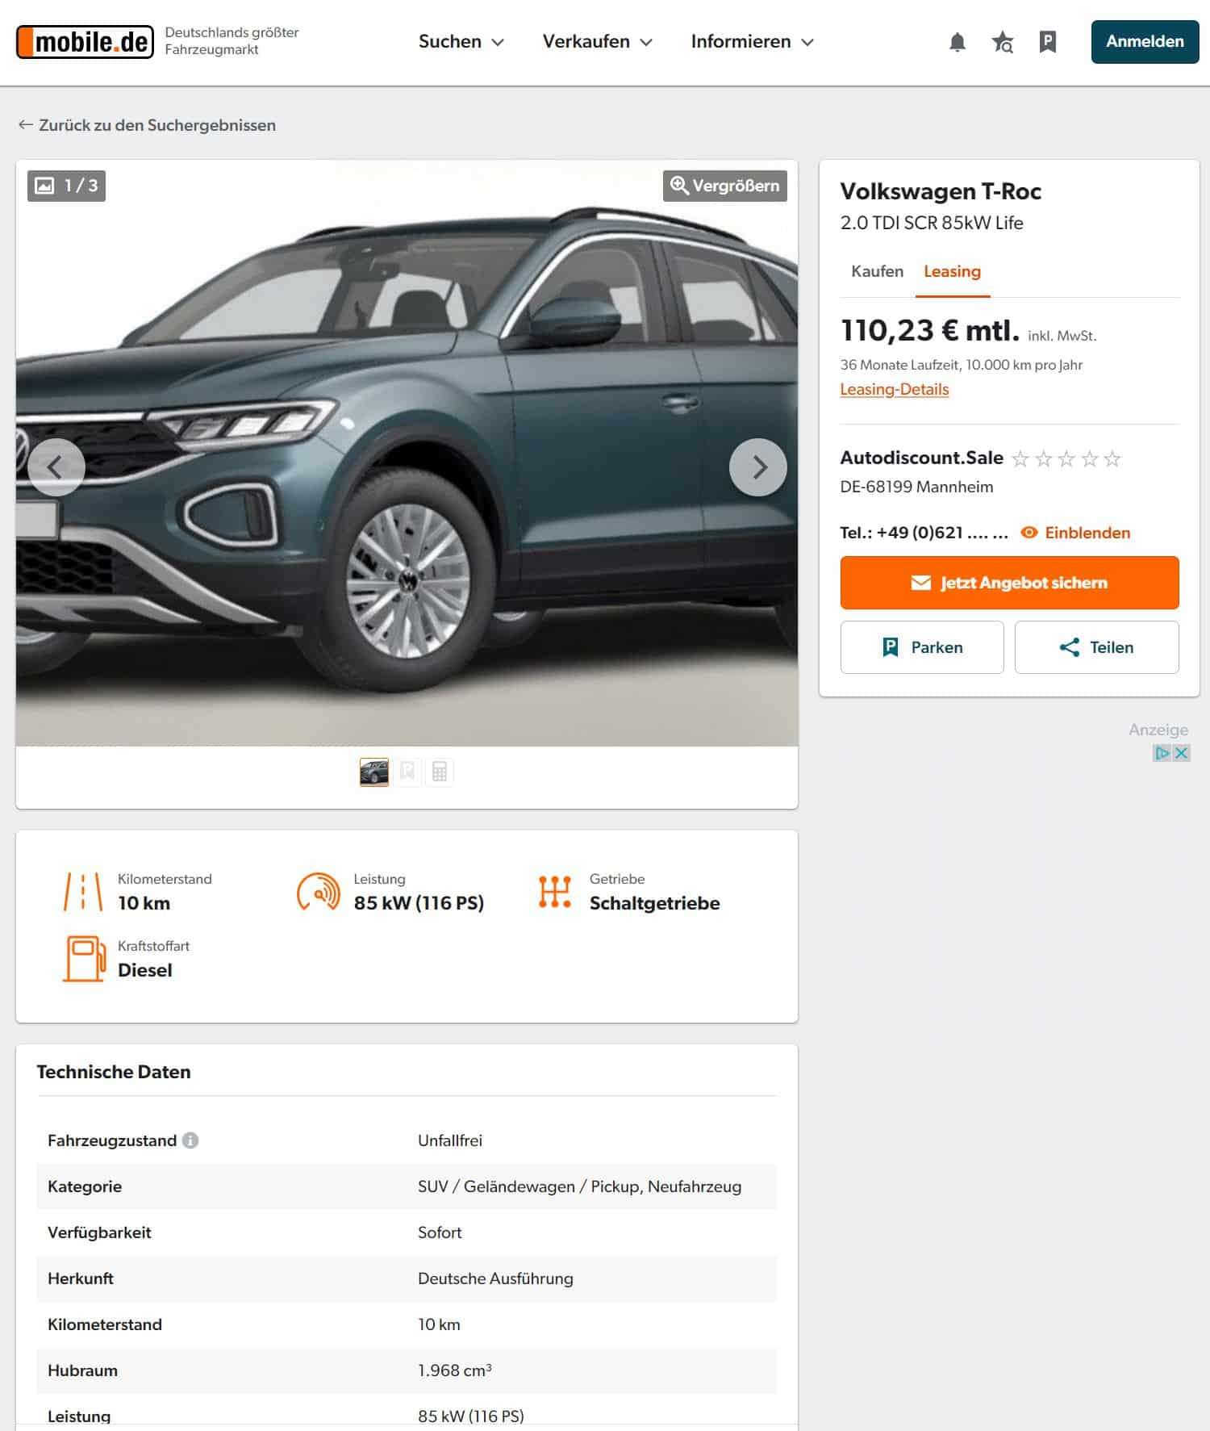
Task: Share listing with Teilen button
Action: [1096, 647]
